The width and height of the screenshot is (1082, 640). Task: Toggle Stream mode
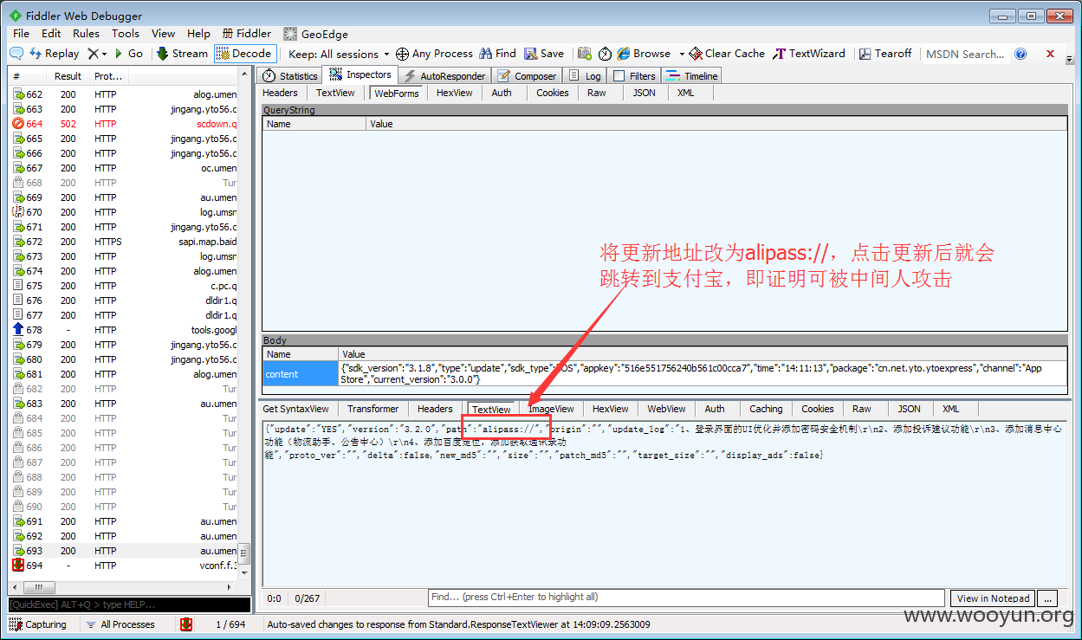click(x=183, y=54)
